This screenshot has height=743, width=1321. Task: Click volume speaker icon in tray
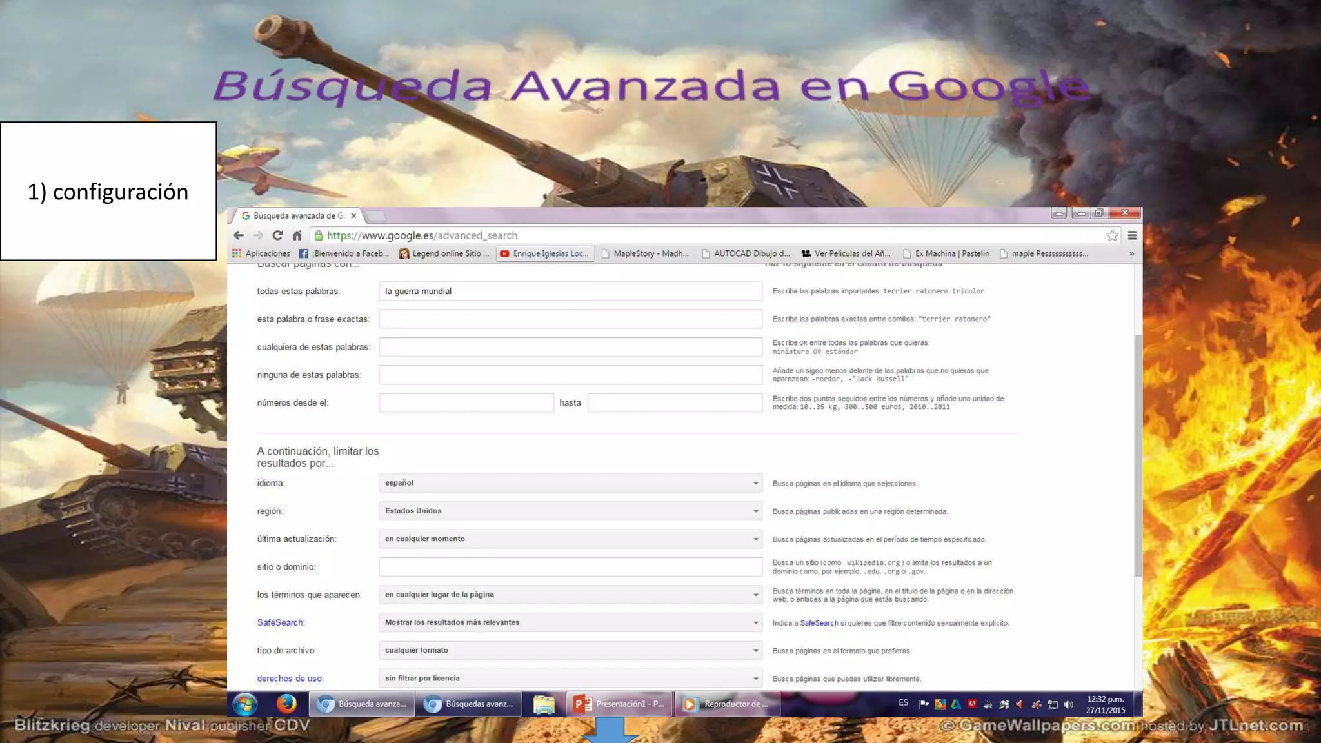click(1069, 704)
